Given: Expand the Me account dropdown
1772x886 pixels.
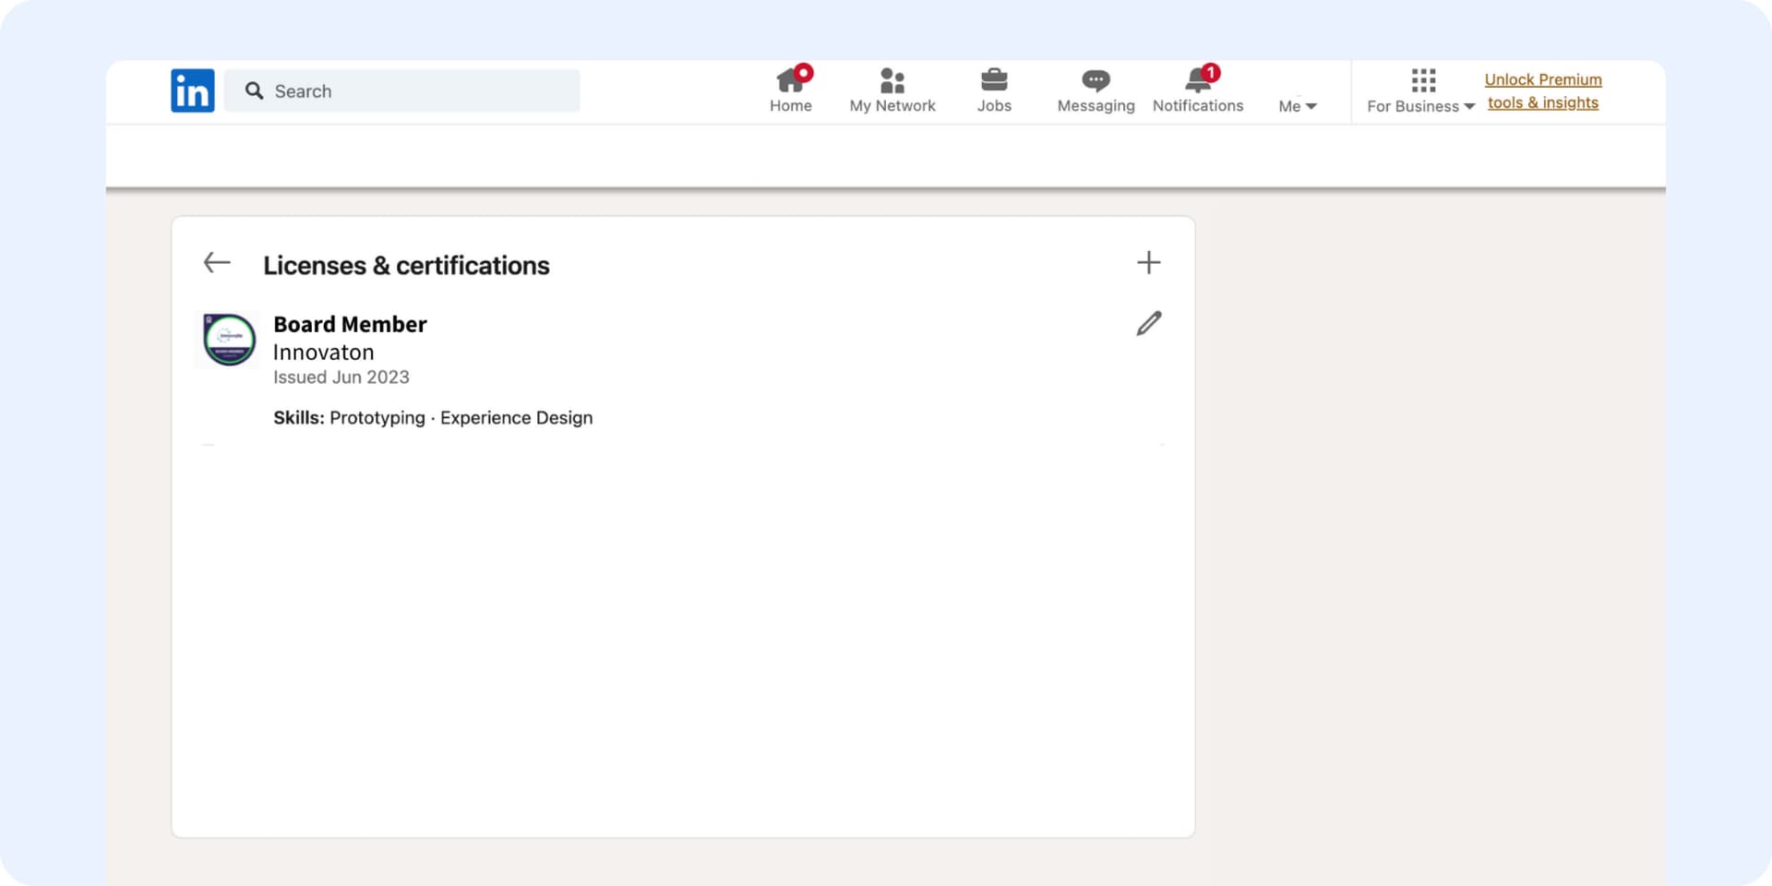Looking at the screenshot, I should (x=1298, y=106).
